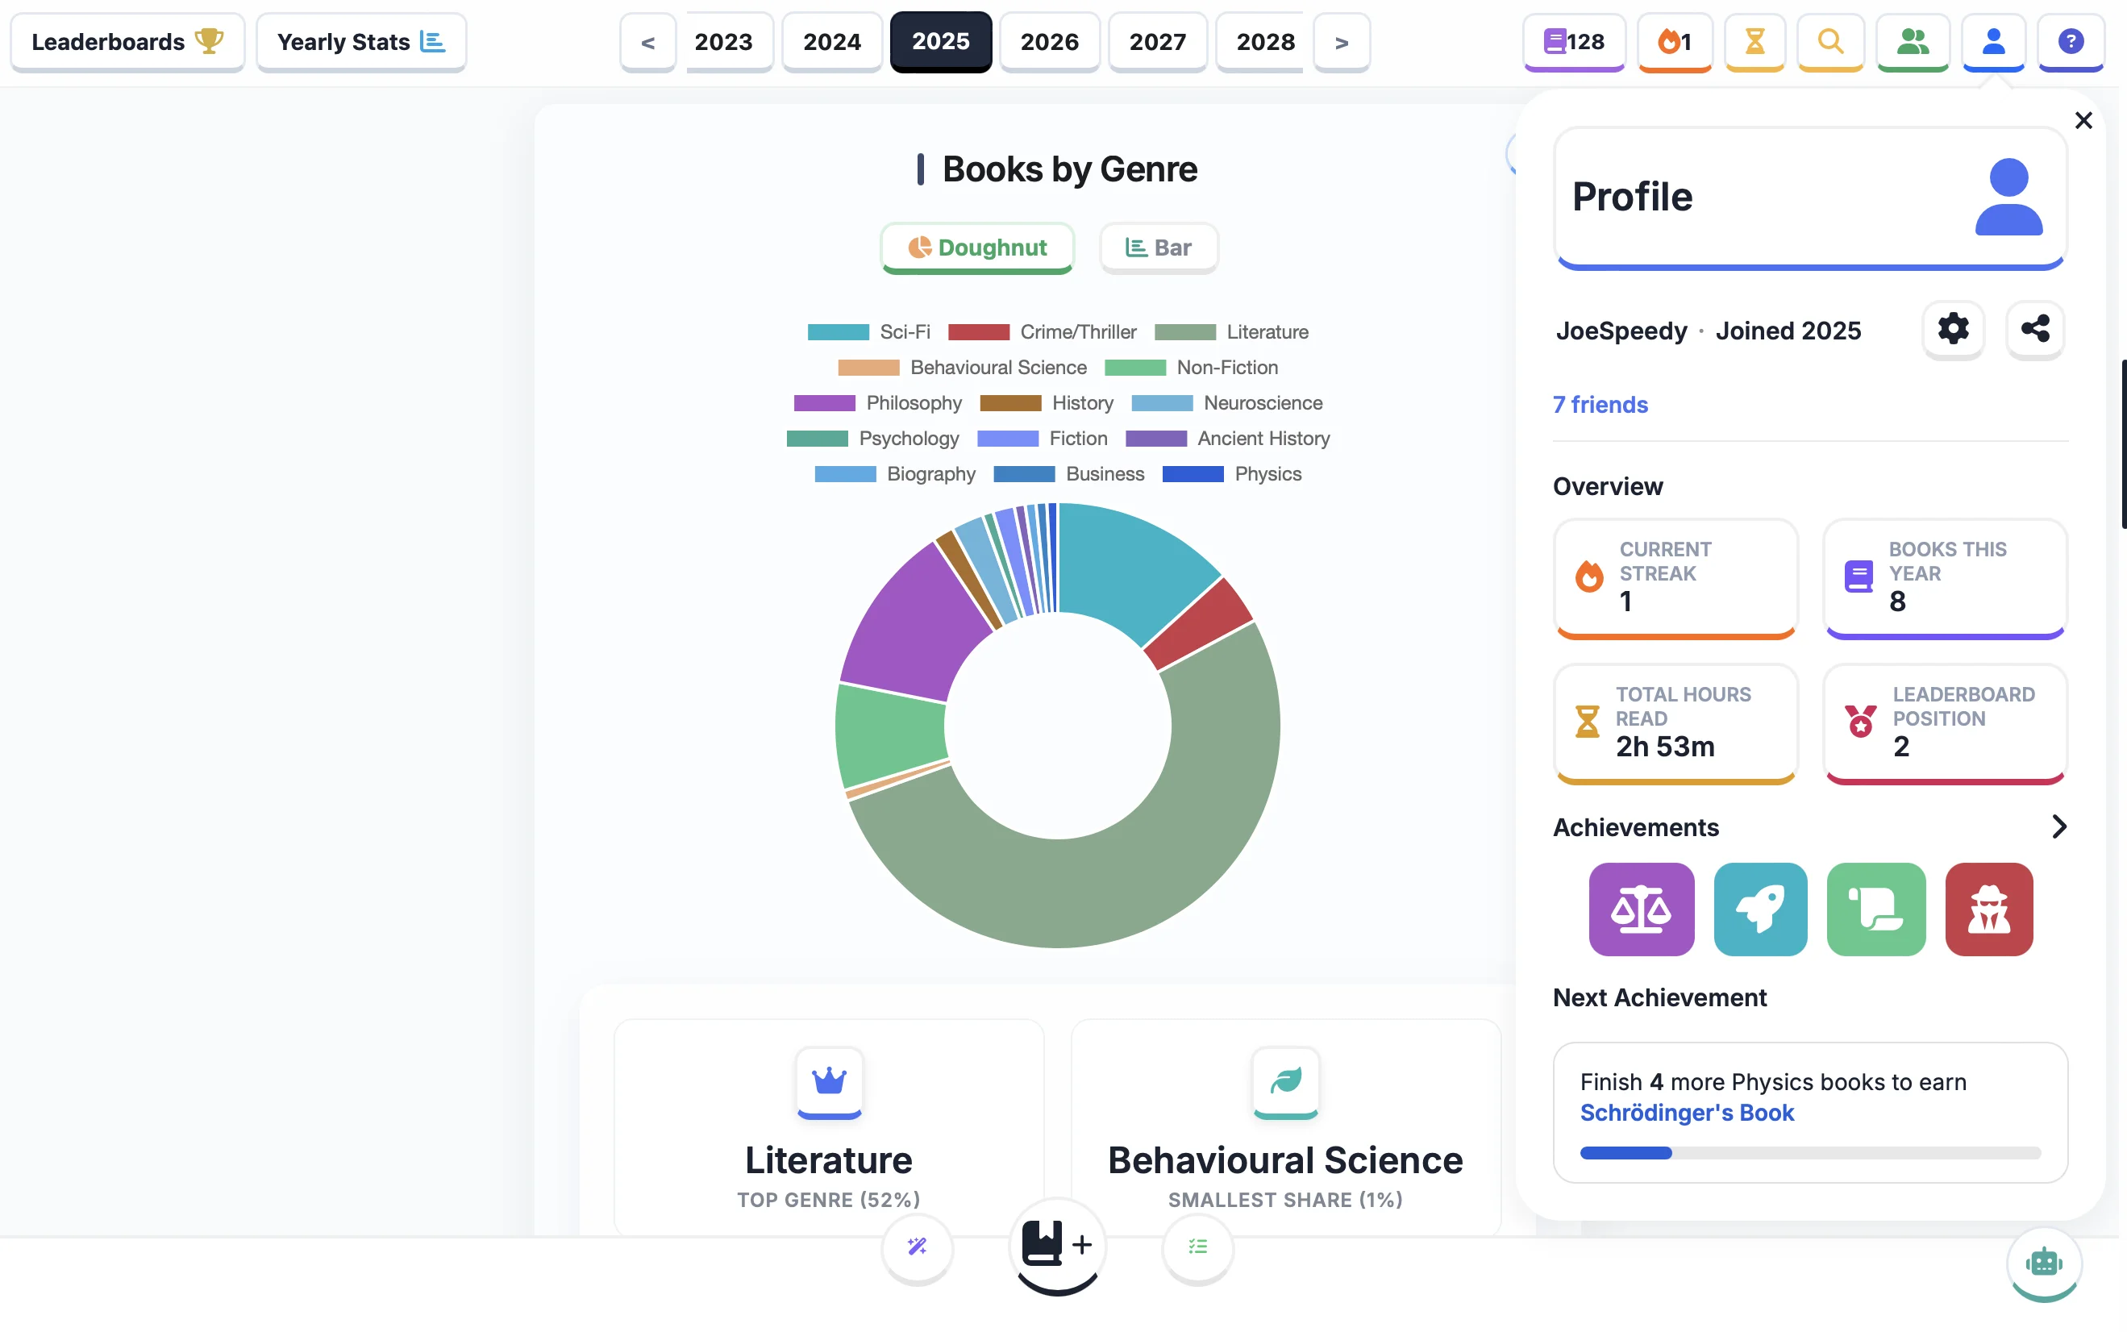The height and width of the screenshot is (1332, 2127).
Task: Open the reading checklist icon
Action: pos(1196,1247)
